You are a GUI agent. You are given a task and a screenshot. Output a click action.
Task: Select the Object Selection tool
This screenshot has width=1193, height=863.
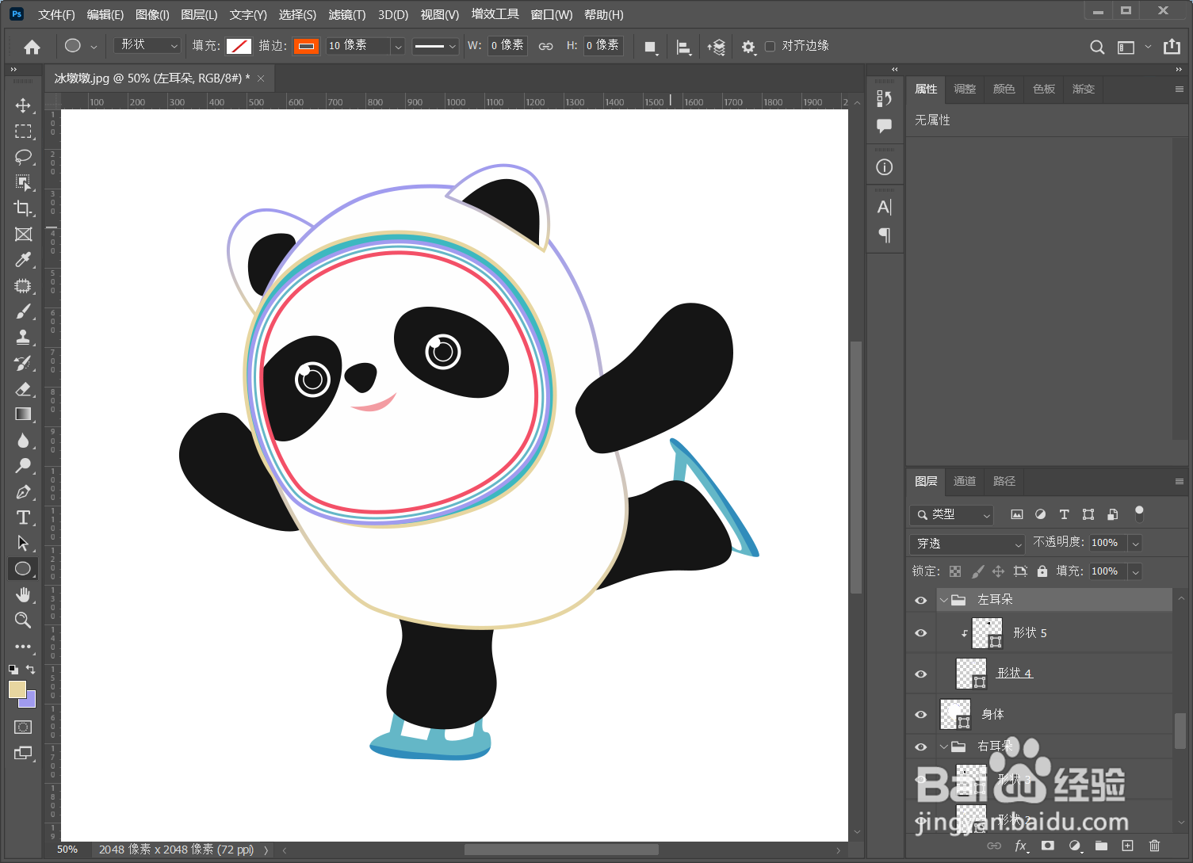pos(23,183)
